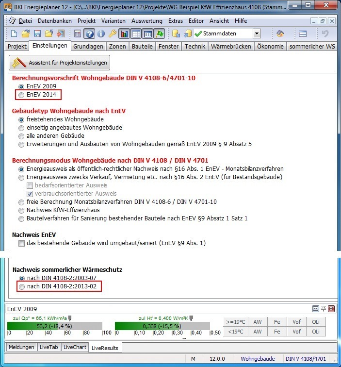
Task: Select EnEV 2009 radio button
Action: [21, 87]
